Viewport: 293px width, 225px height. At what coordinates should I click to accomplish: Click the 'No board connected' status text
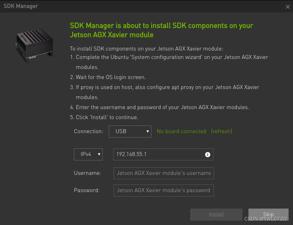[181, 131]
